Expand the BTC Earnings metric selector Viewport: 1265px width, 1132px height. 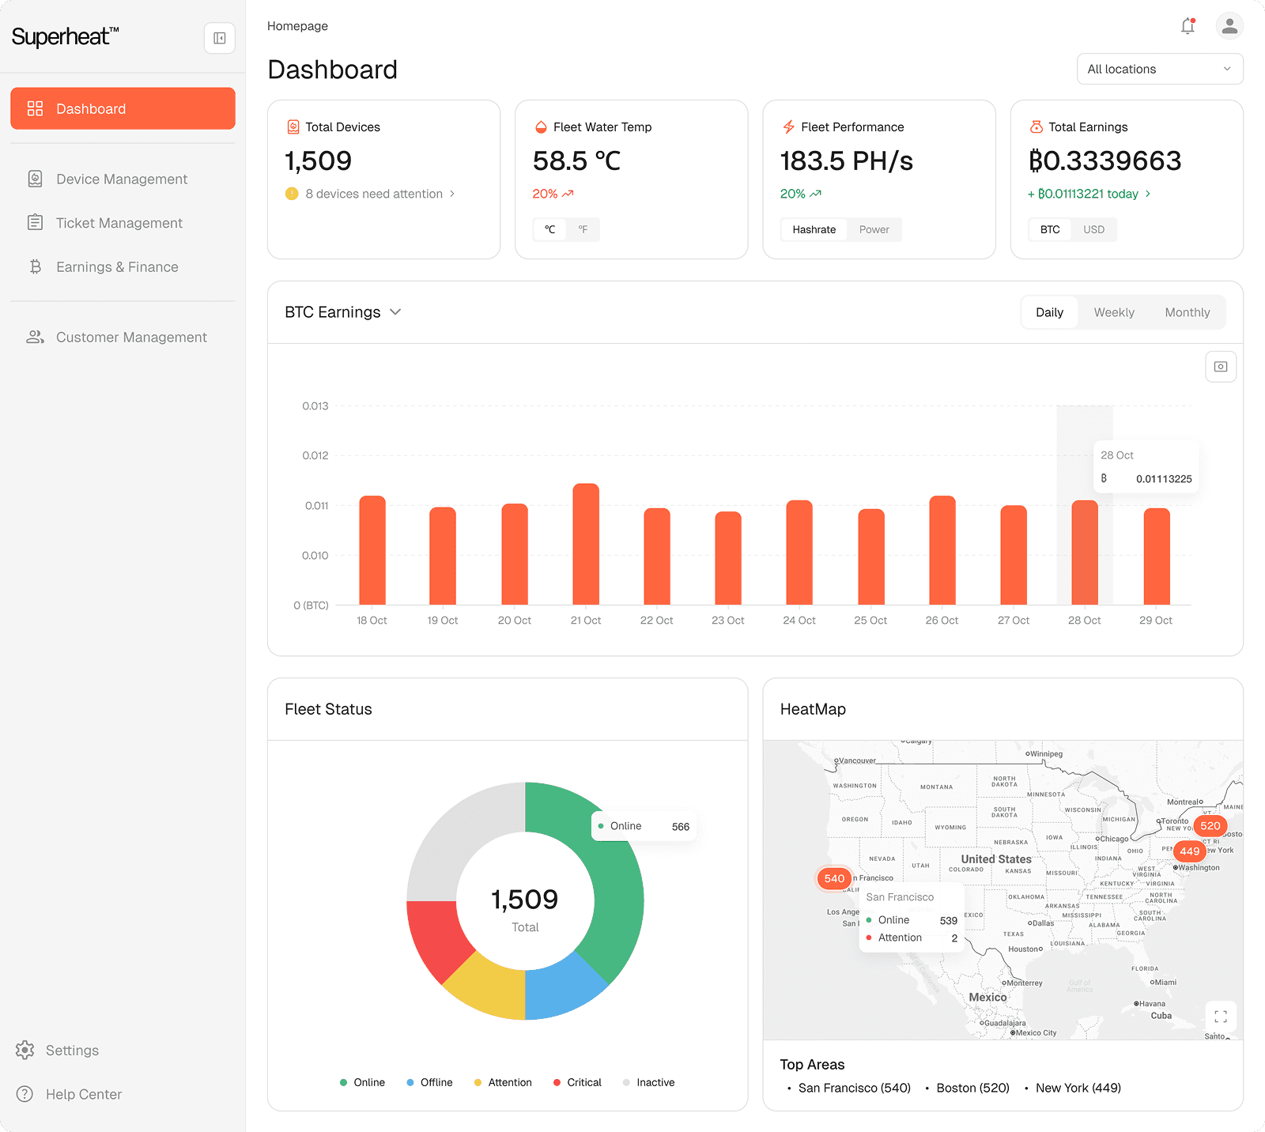pyautogui.click(x=395, y=312)
